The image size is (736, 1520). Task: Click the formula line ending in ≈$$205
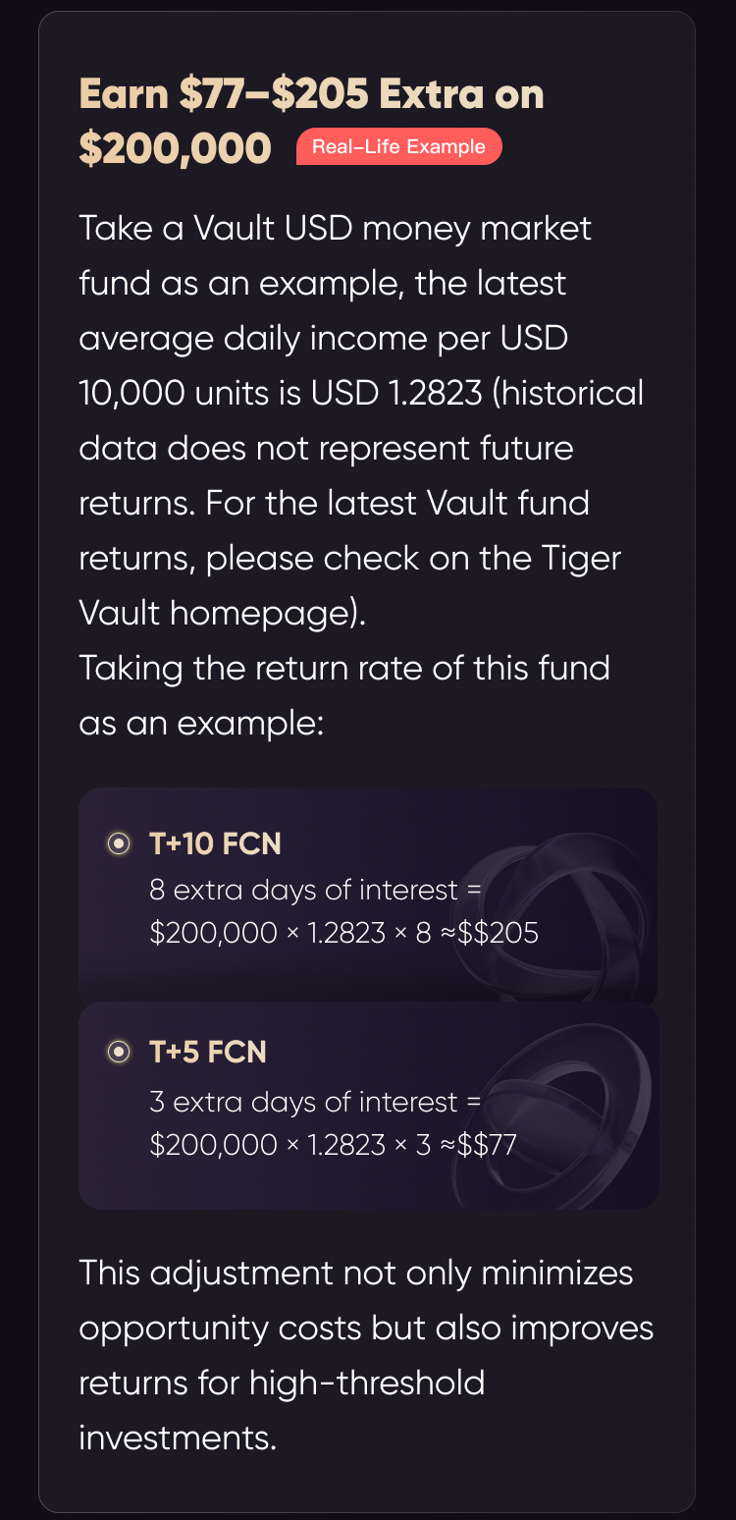(x=344, y=932)
